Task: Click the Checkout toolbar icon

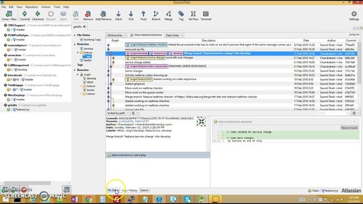Action: 38,16
